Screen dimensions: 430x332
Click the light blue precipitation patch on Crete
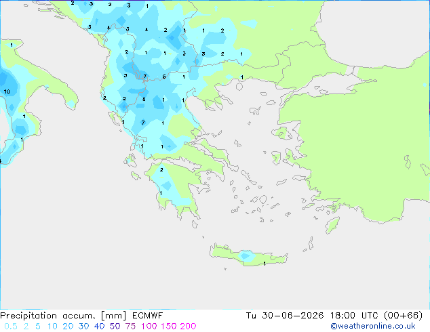(246, 256)
